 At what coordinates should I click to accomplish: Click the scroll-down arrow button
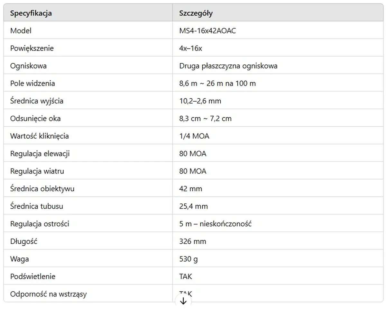tap(183, 301)
